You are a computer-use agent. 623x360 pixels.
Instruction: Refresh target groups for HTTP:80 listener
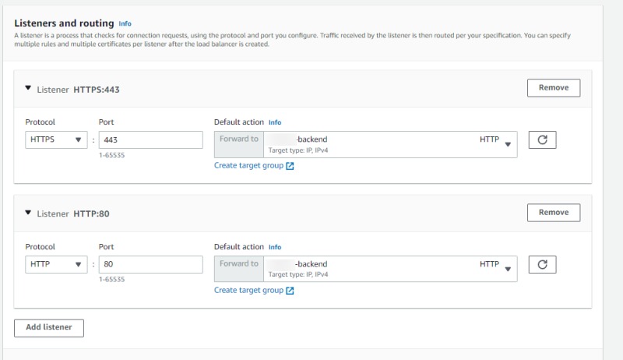[542, 265]
